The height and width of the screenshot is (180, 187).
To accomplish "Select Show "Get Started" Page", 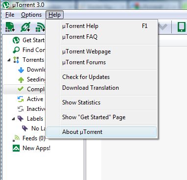I will tap(101, 117).
